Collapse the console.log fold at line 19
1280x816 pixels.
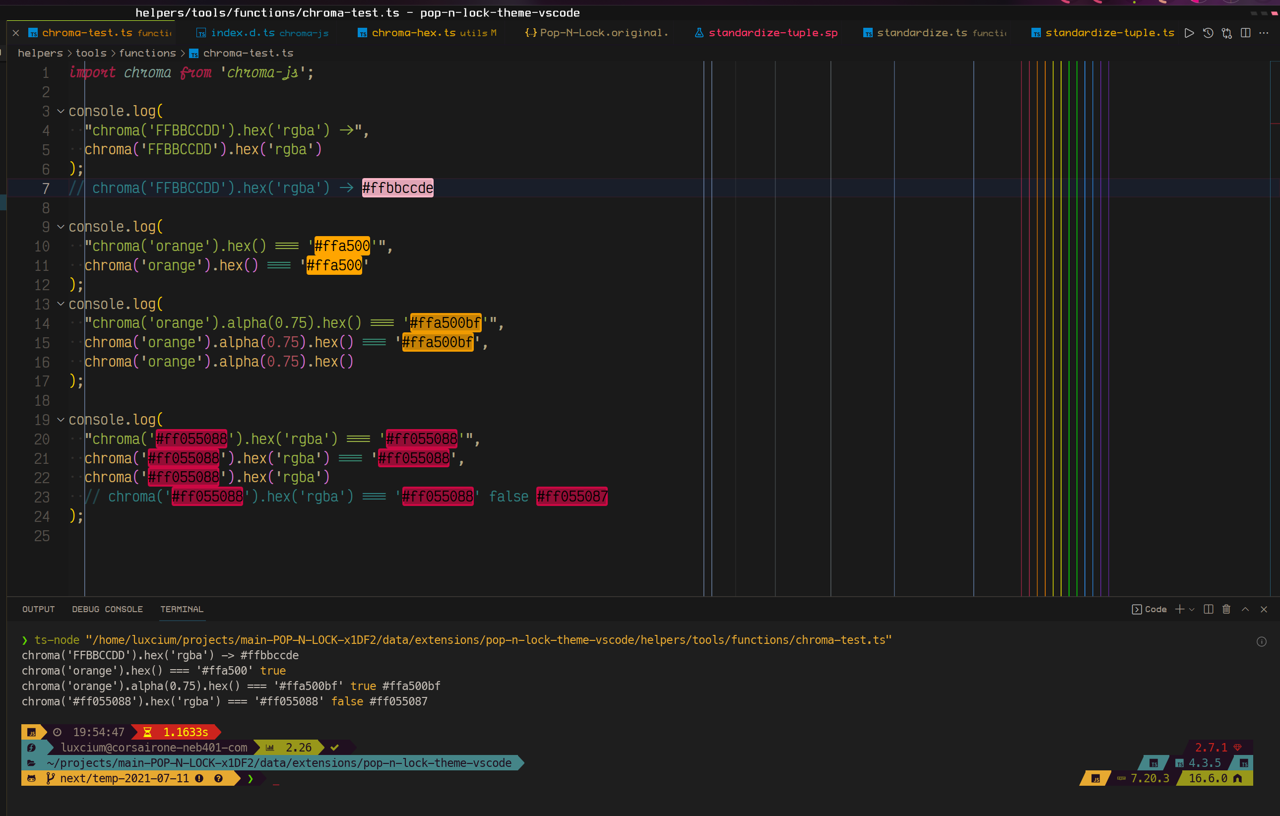point(60,420)
